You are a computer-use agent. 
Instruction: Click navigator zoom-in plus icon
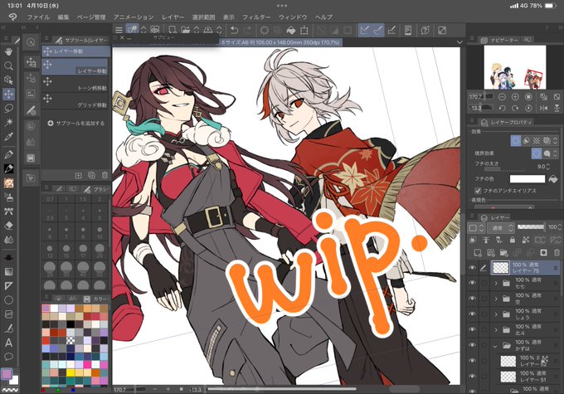point(515,97)
